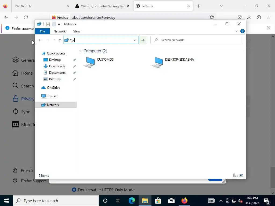Open the File ribbon tab

[x=42, y=31]
